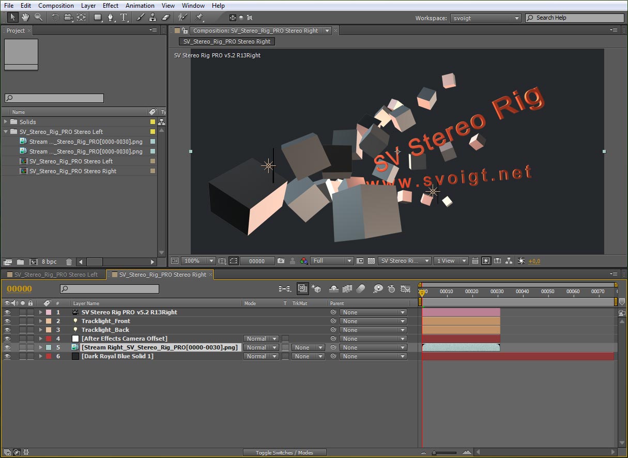The width and height of the screenshot is (628, 458).
Task: Click 8 bpc color depth button
Action: pyautogui.click(x=50, y=262)
